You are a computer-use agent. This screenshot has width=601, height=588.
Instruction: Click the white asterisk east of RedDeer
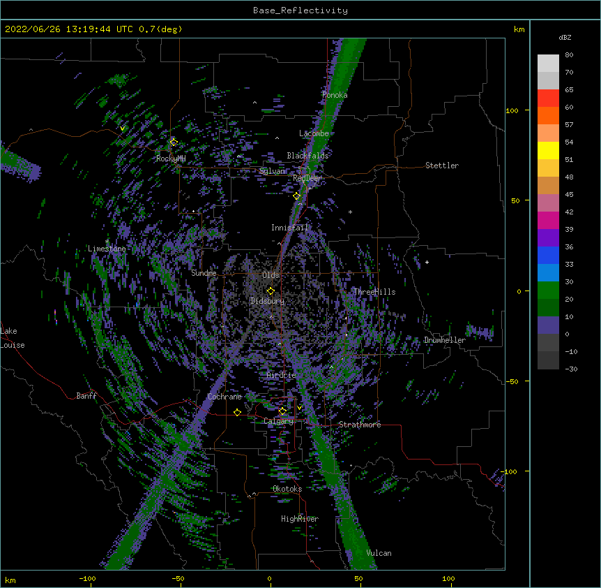click(x=350, y=212)
